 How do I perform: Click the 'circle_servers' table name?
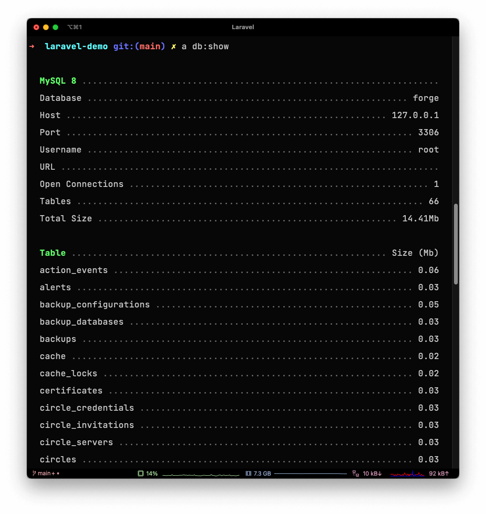[76, 442]
